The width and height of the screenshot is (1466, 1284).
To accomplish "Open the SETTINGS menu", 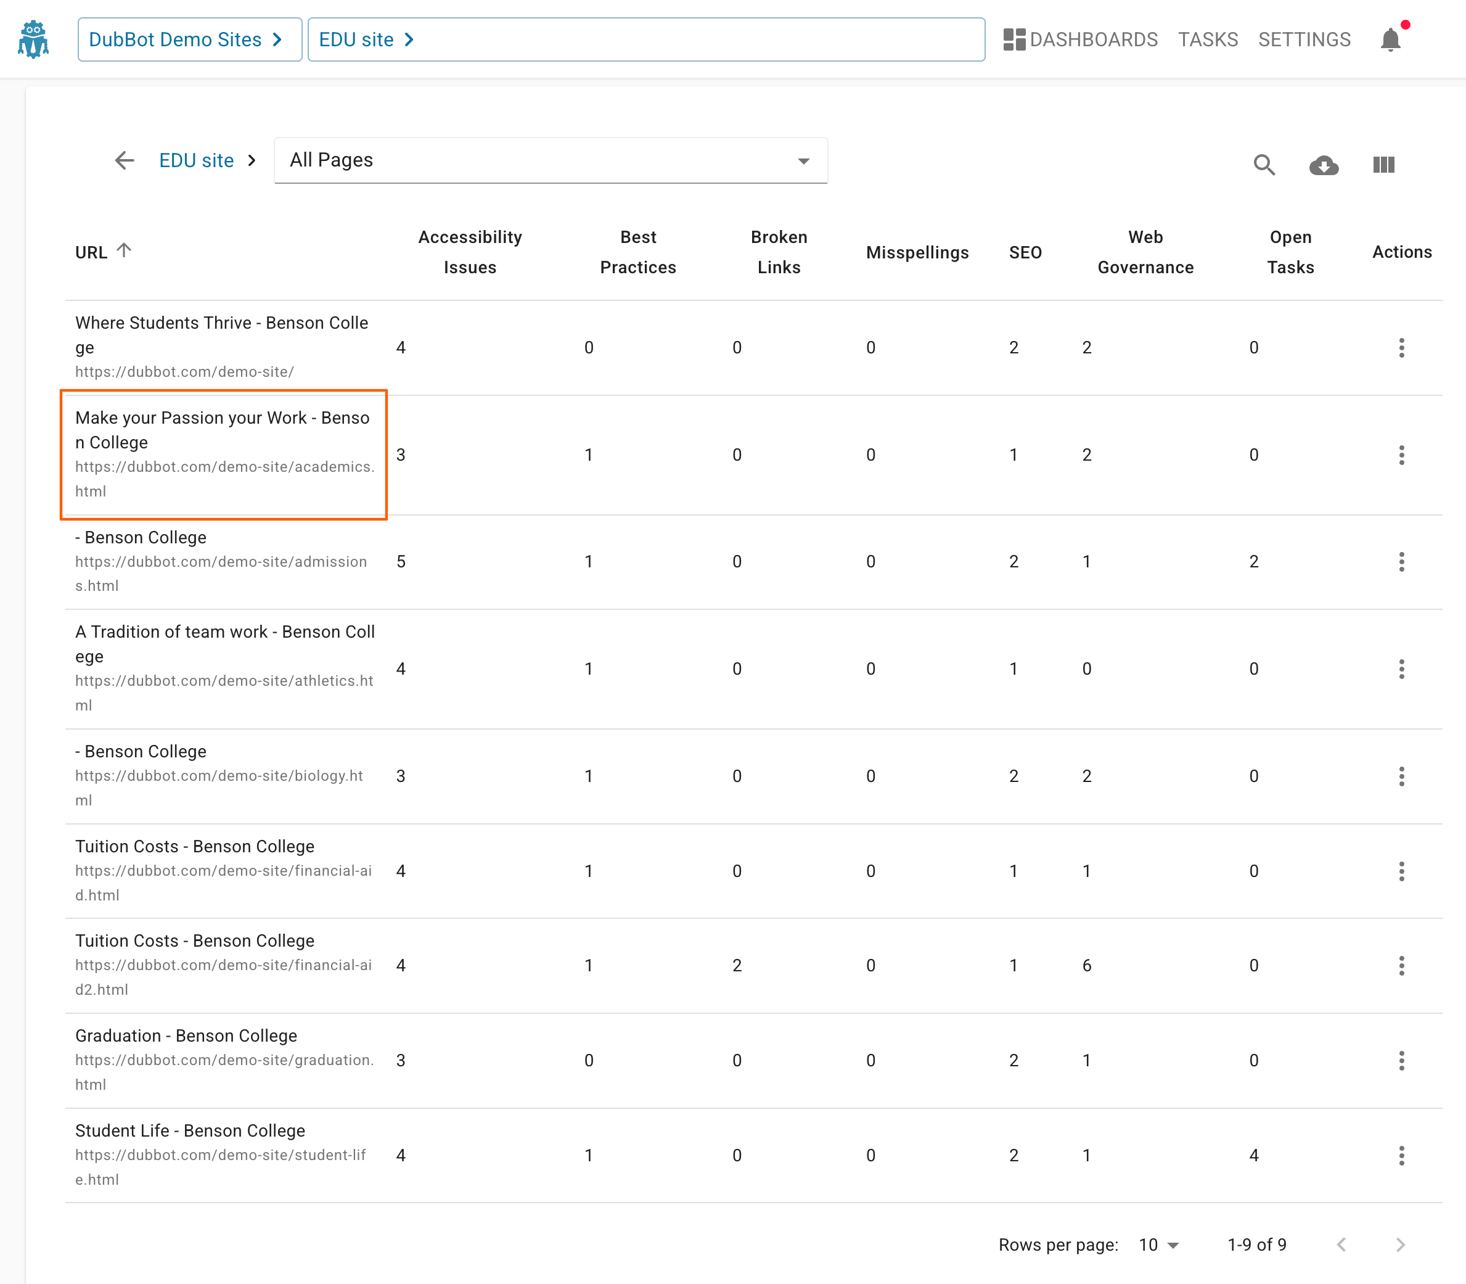I will click(1304, 39).
